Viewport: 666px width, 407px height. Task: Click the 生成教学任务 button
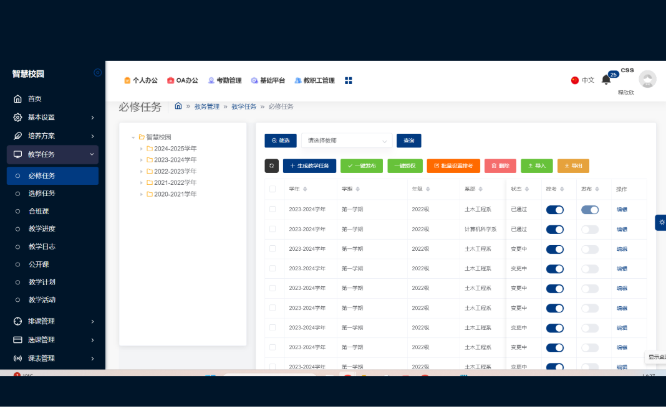coord(309,166)
